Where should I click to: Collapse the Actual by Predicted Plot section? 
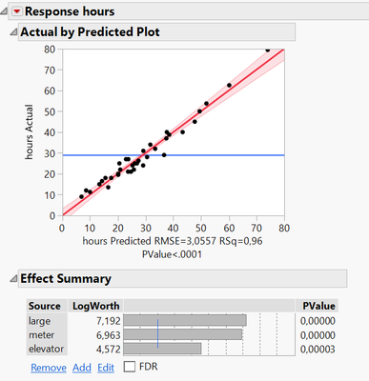(13, 32)
